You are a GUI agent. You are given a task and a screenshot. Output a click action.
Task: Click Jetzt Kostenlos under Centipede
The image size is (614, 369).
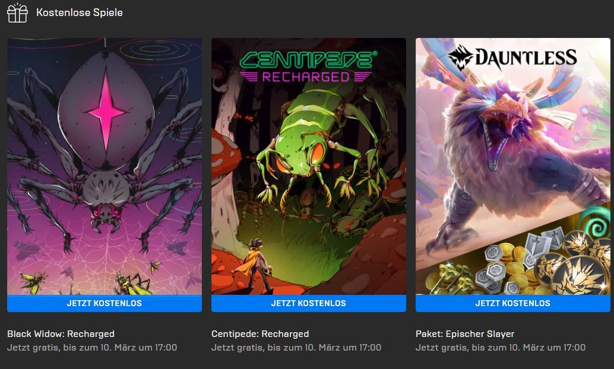tap(309, 303)
